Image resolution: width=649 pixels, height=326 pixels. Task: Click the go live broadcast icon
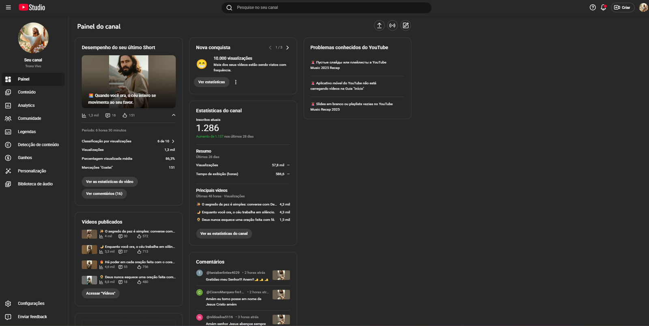click(x=392, y=26)
